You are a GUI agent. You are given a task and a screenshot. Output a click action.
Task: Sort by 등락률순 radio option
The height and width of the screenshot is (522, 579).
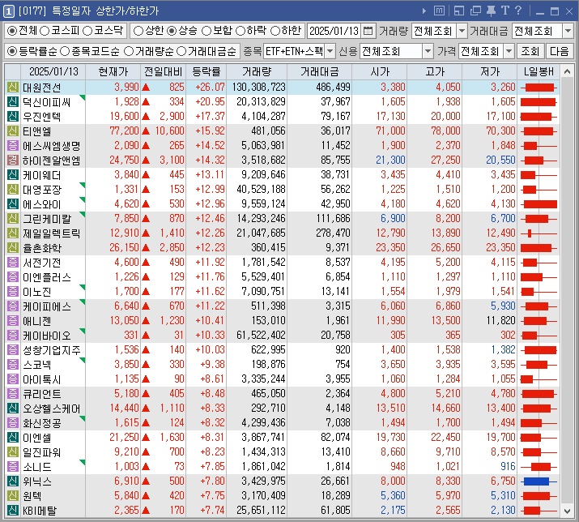pos(12,51)
